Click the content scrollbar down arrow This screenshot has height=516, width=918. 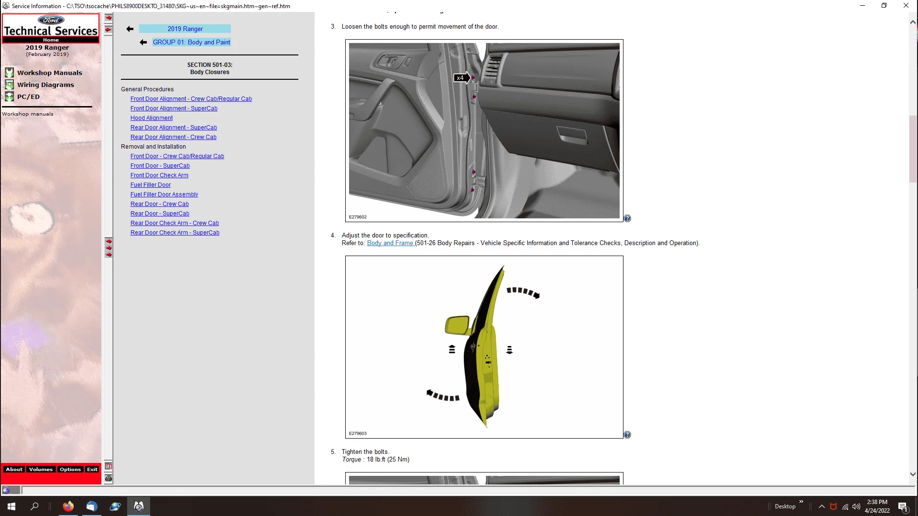coord(913,474)
